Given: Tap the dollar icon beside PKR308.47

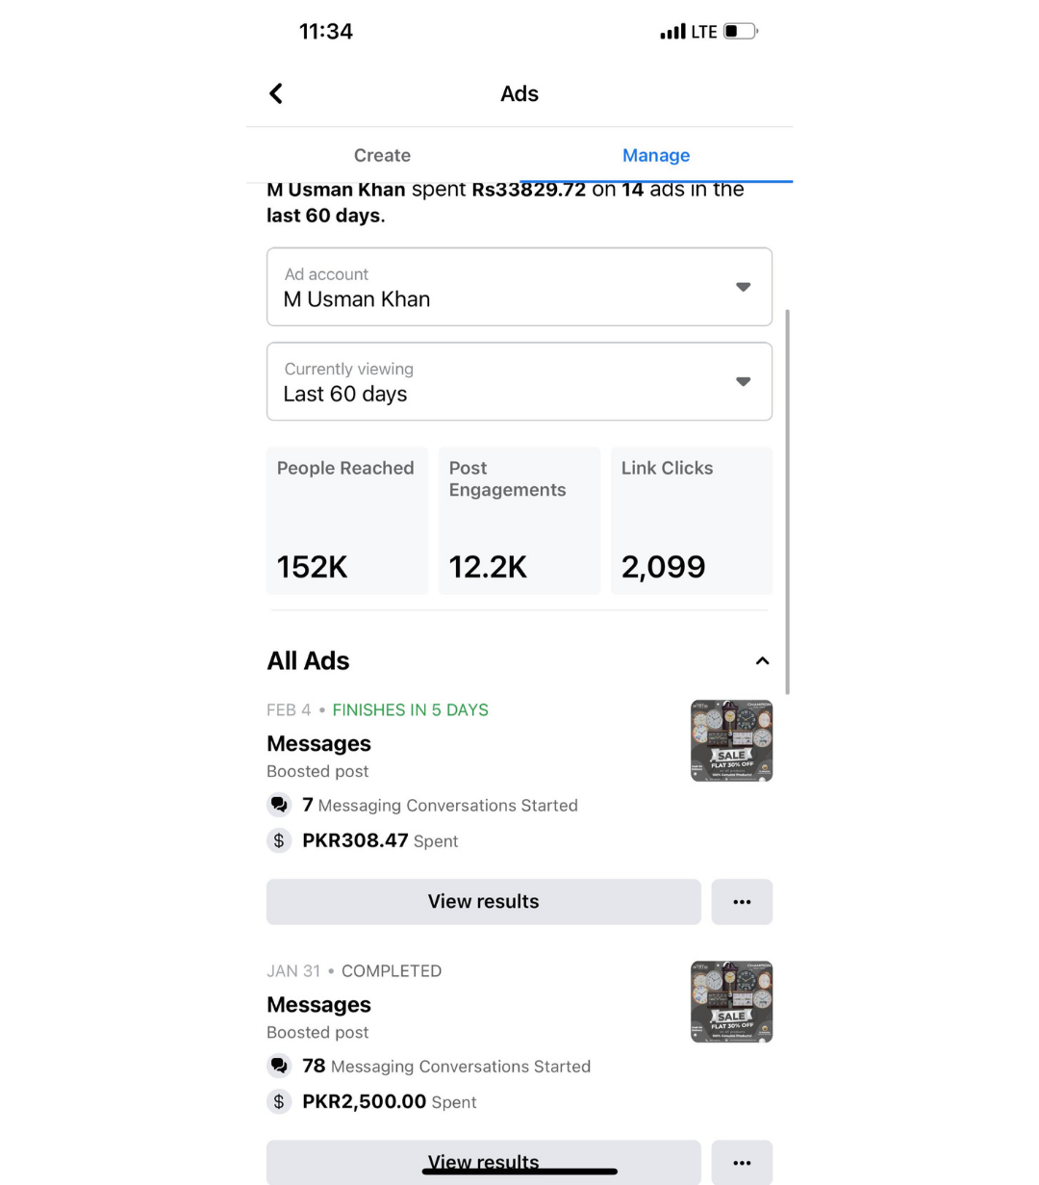Looking at the screenshot, I should pos(279,840).
